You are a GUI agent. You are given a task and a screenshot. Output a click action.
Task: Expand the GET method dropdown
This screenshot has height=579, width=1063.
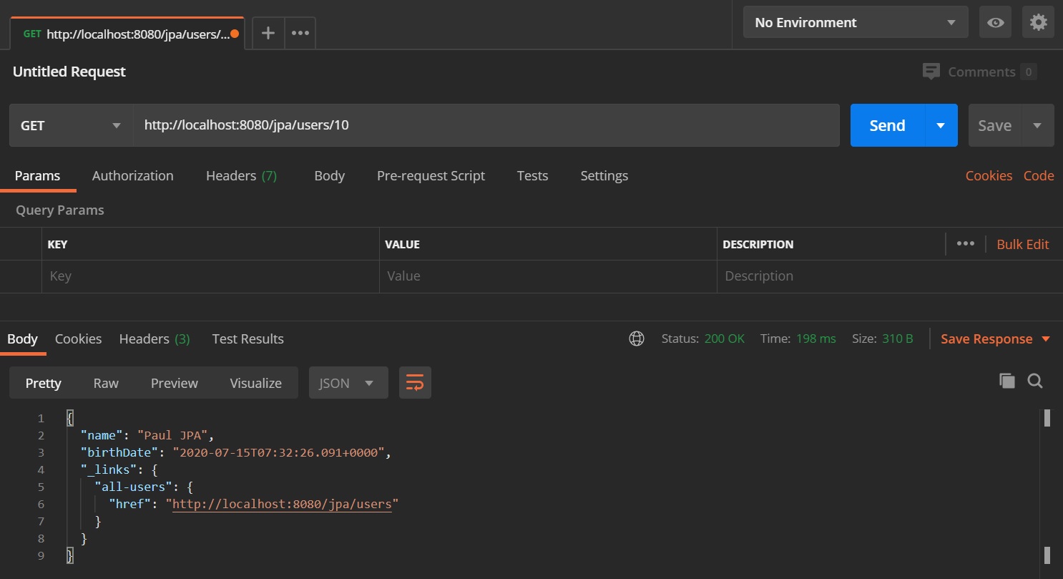pyautogui.click(x=71, y=125)
